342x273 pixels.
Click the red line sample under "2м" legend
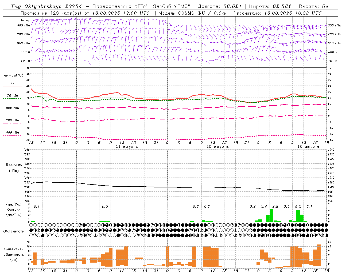(x=12, y=86)
